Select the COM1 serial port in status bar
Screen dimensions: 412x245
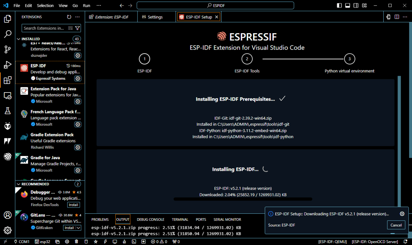pos(22,241)
